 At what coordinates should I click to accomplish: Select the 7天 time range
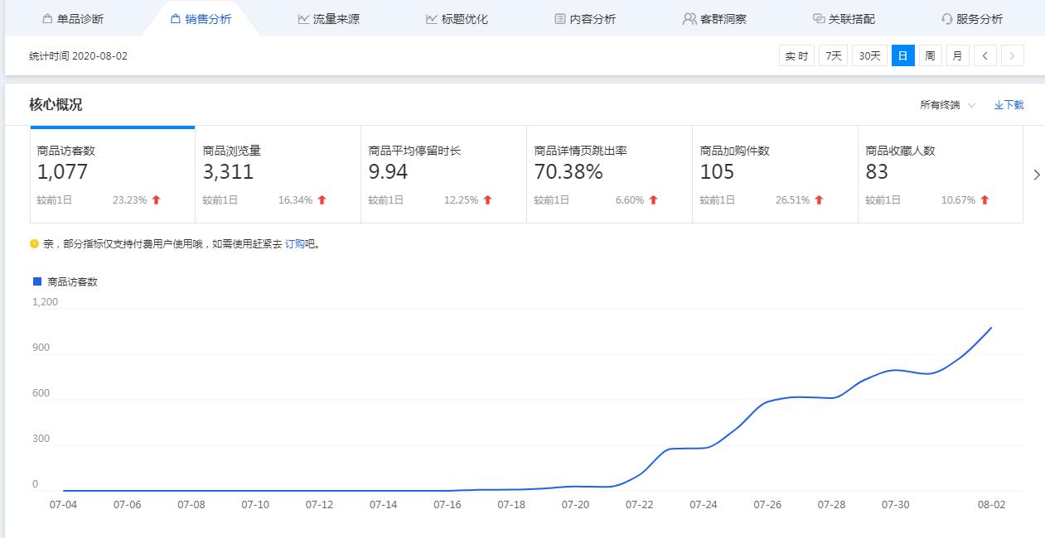pos(833,55)
